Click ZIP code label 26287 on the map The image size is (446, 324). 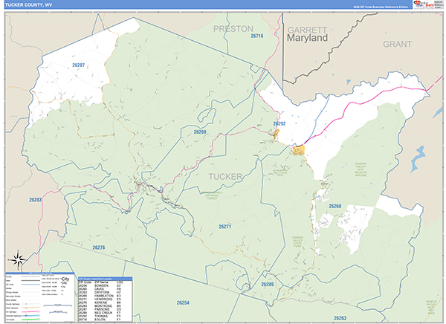pos(79,65)
